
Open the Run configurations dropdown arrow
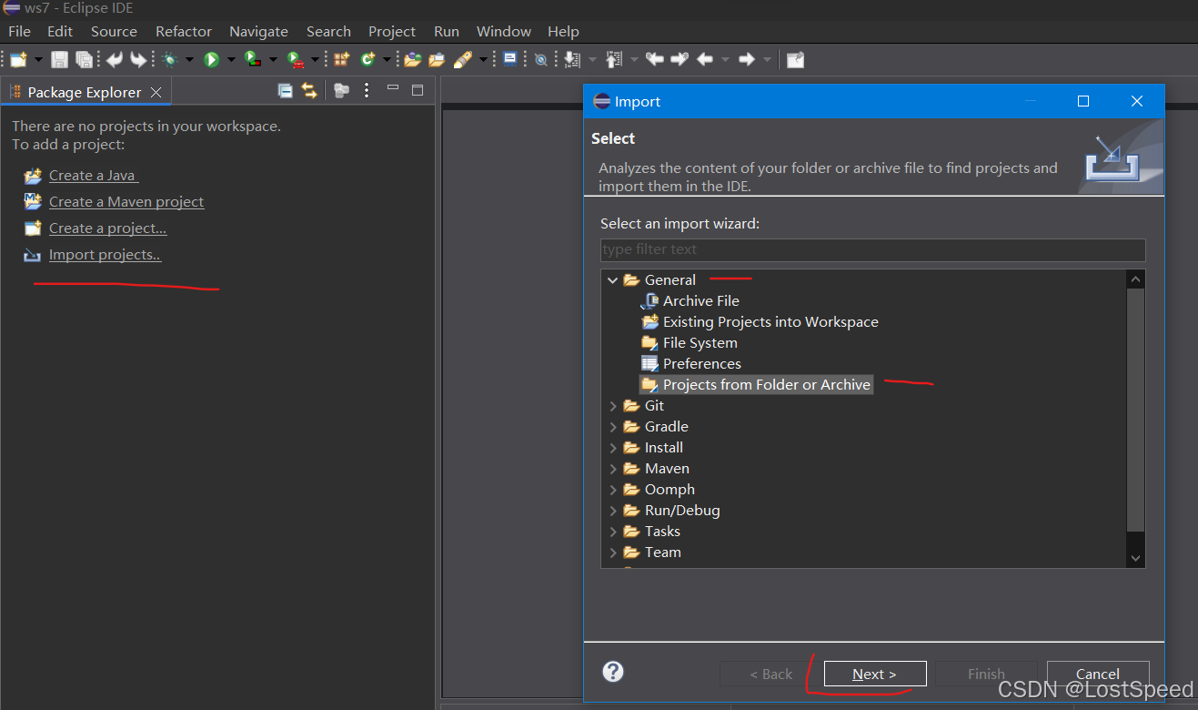(231, 60)
